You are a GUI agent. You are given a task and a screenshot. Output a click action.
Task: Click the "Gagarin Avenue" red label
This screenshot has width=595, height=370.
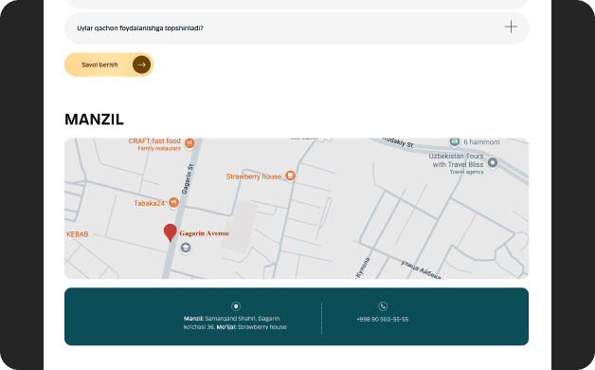point(204,233)
